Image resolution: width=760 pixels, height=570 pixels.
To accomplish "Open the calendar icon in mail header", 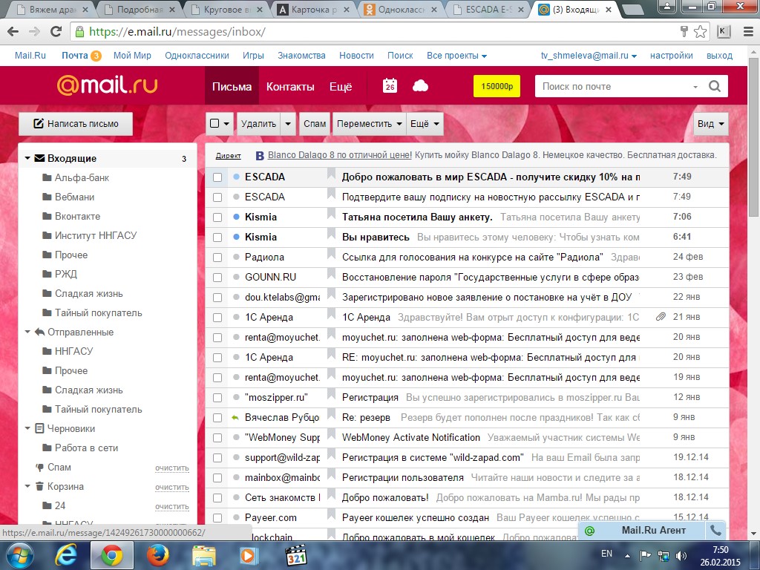I will 390,86.
